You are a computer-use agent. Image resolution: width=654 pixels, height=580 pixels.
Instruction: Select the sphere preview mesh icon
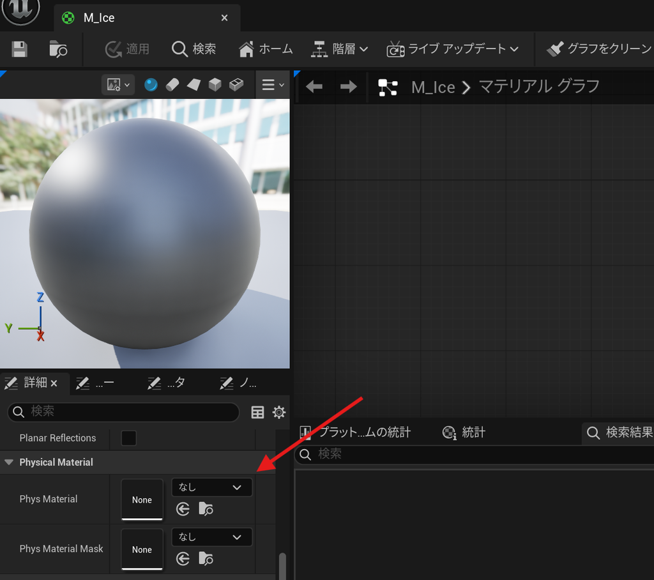pyautogui.click(x=151, y=85)
